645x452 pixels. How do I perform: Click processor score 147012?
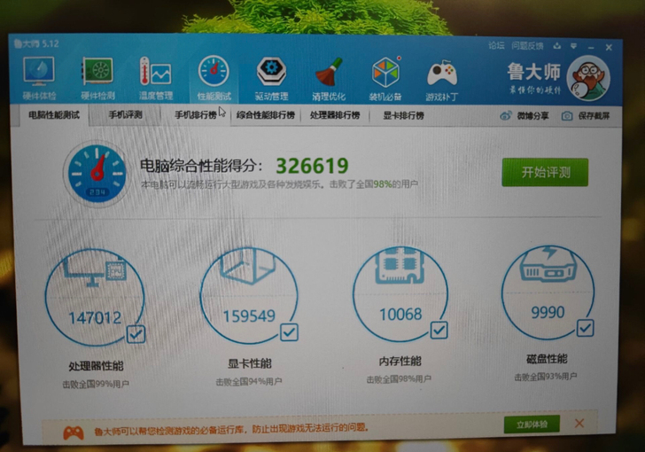(95, 318)
